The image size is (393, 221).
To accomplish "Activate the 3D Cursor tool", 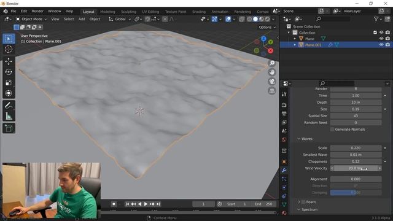I will (x=9, y=49).
